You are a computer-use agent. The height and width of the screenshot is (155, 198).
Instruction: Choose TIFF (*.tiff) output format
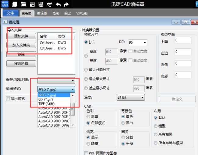[54, 104]
